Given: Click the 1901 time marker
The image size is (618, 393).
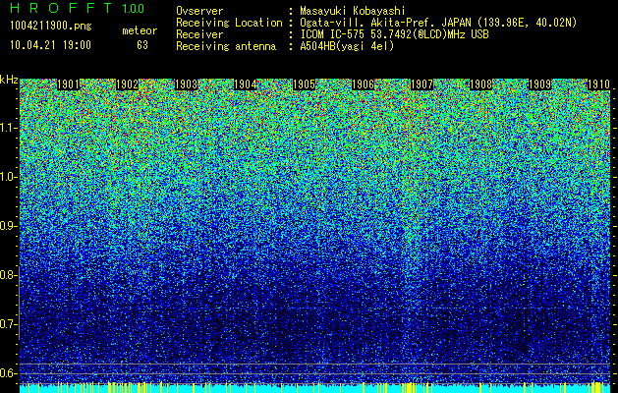Looking at the screenshot, I should [68, 84].
